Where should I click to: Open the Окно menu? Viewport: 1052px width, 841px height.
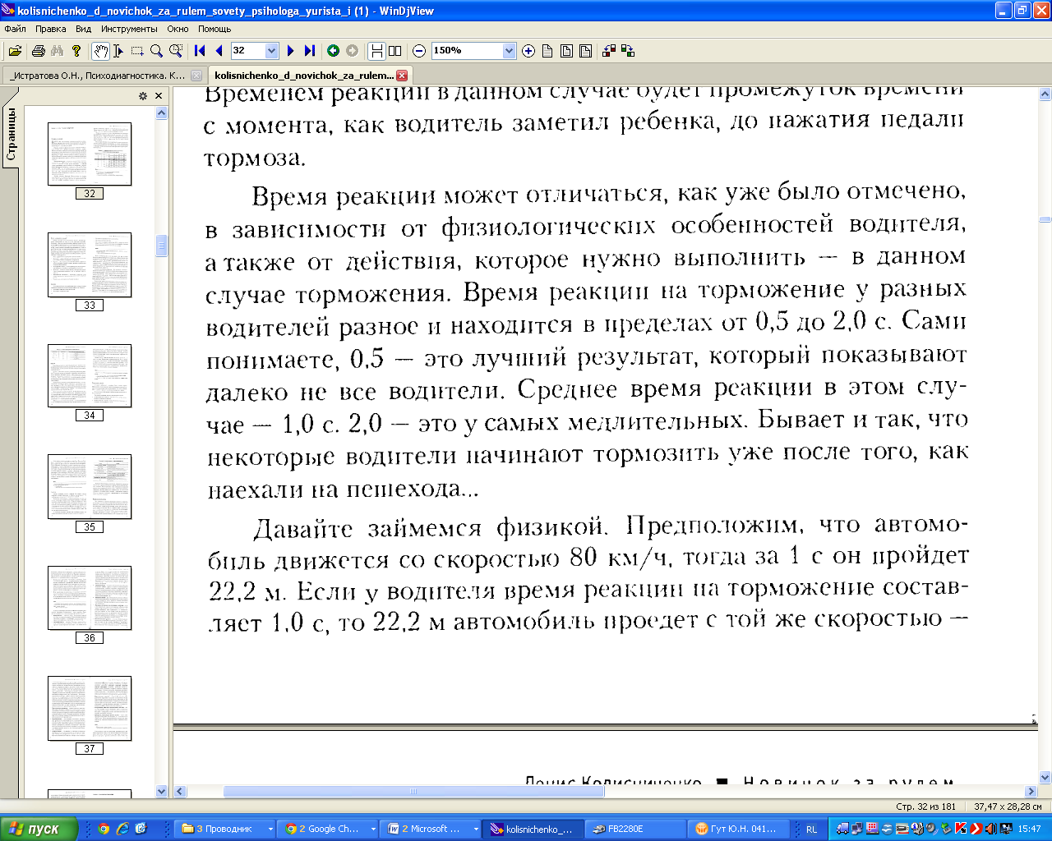click(178, 29)
